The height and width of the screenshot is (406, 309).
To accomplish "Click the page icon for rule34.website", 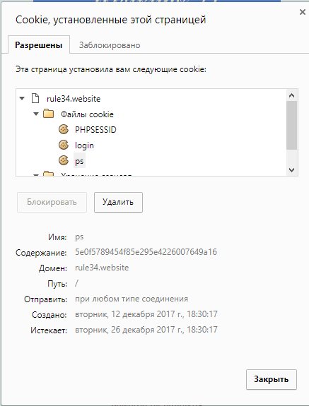I will [x=35, y=98].
